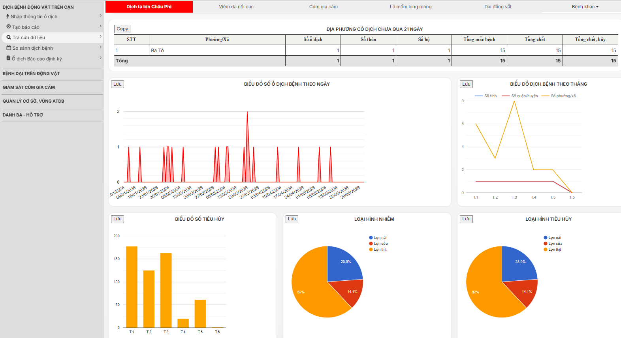Click the lightning icon beside Nhập thông tin ổ dịch
This screenshot has height=338, width=621.
pyautogui.click(x=8, y=16)
